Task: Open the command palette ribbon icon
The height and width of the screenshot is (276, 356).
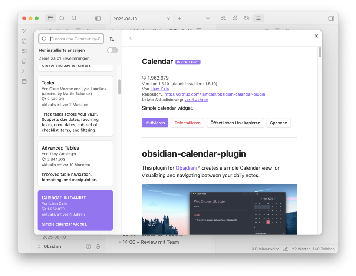Action: point(24,71)
